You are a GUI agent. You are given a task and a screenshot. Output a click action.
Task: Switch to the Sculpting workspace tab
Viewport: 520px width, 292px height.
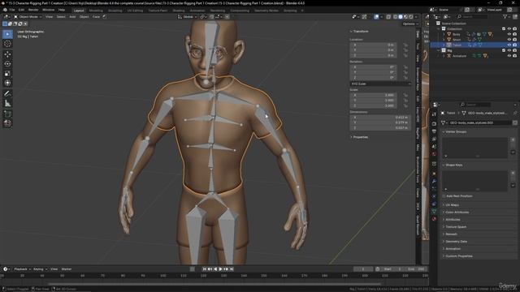pos(115,11)
